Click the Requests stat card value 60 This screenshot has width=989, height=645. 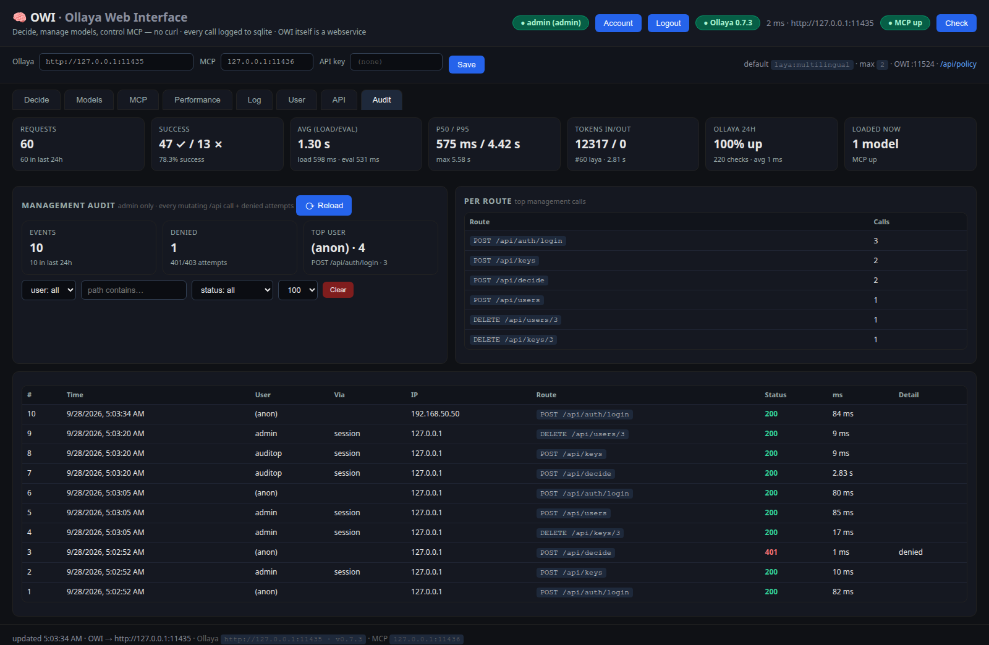27,144
